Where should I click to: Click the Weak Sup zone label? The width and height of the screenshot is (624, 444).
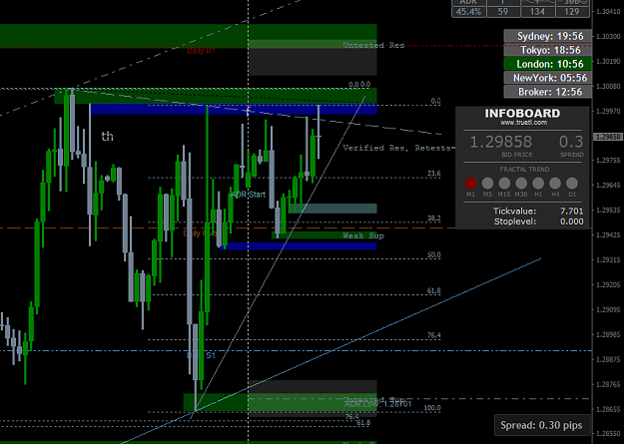[363, 235]
